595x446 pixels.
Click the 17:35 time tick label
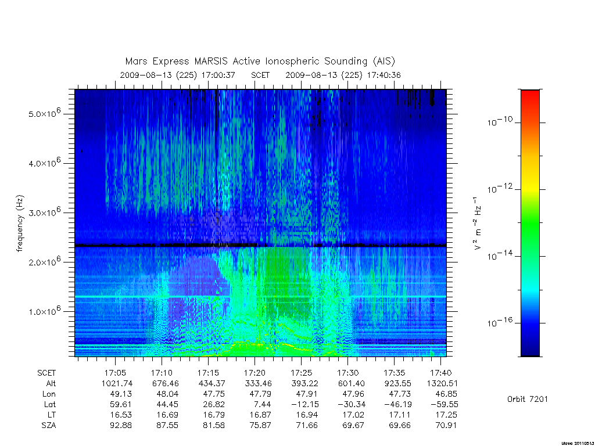(395, 373)
